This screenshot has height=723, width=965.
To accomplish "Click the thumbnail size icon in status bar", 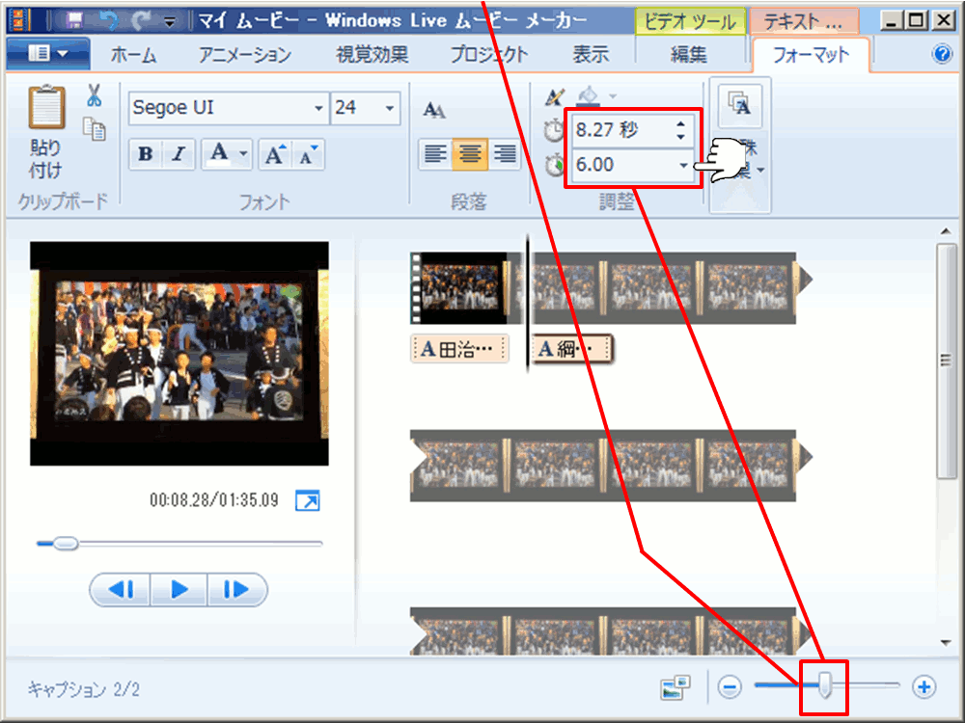I will 675,687.
